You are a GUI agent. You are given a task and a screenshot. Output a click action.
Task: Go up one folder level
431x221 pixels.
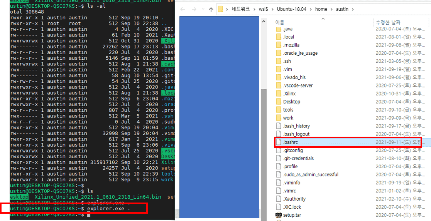tap(211, 9)
